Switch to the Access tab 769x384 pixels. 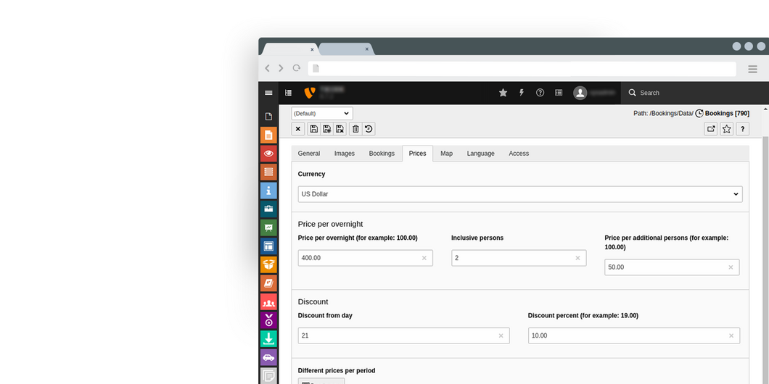(x=519, y=154)
